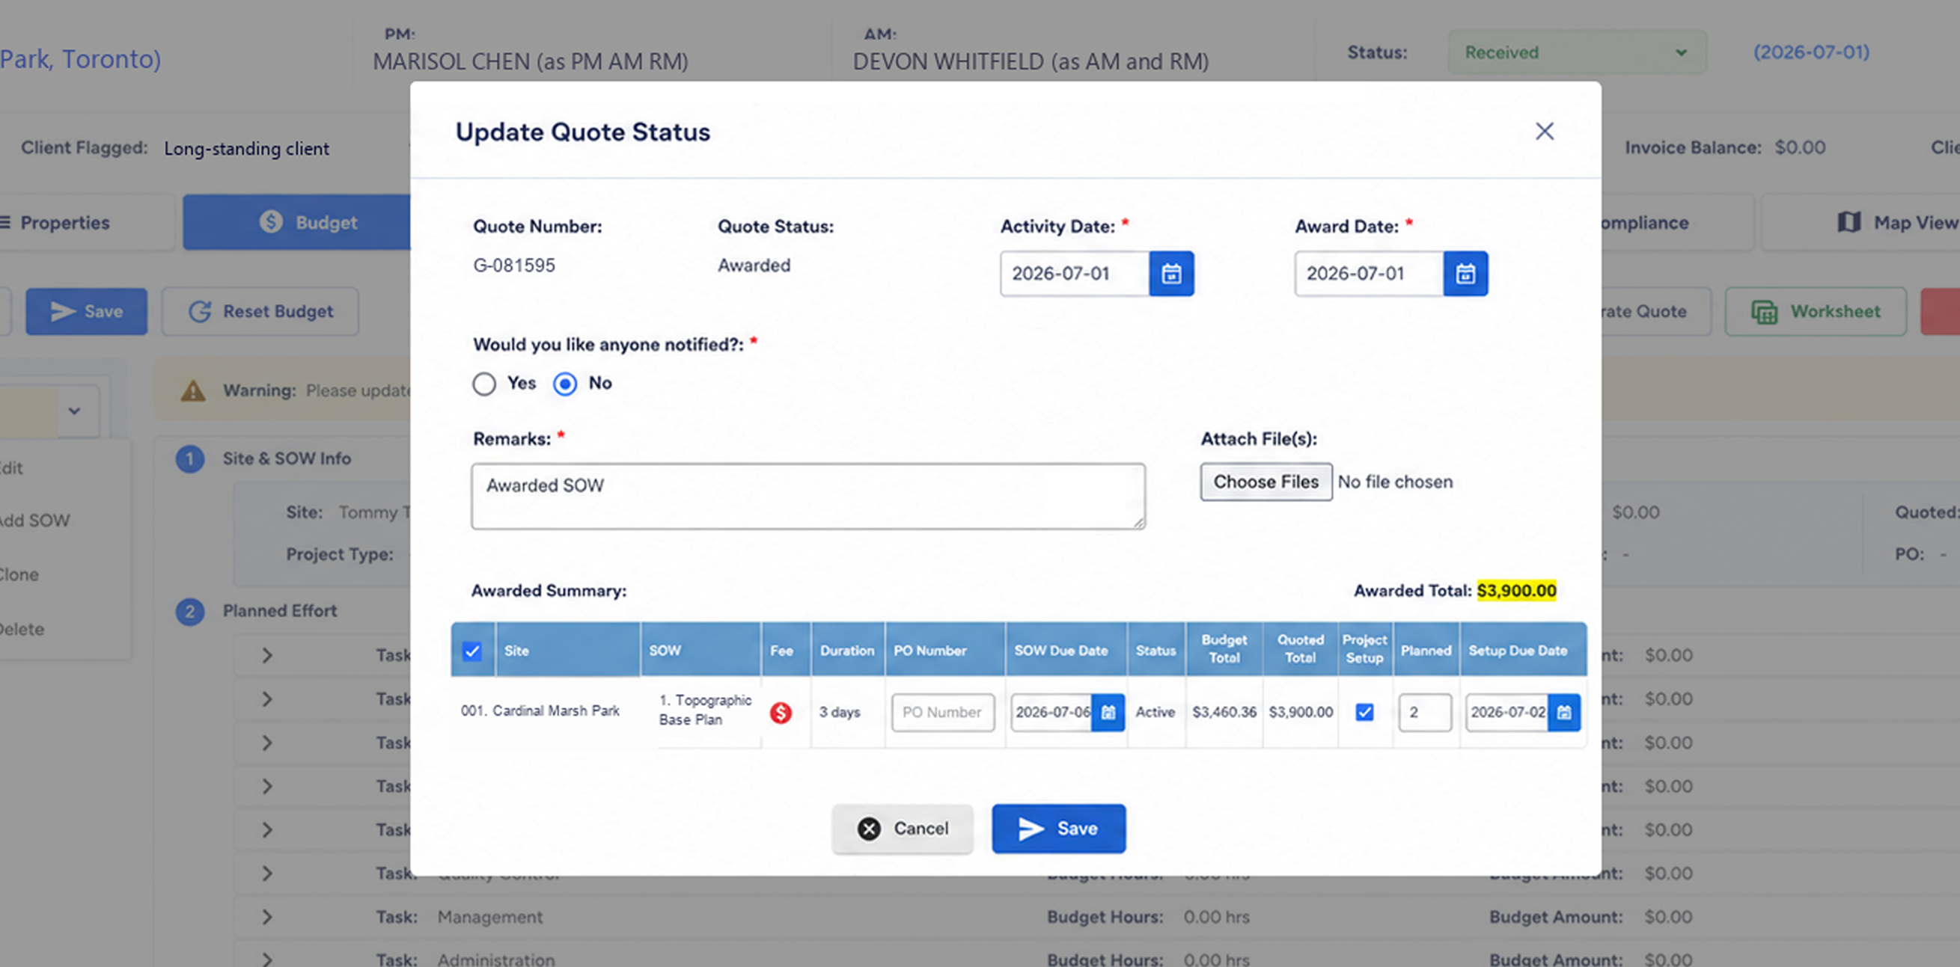1960x967 pixels.
Task: Click the Planned Effort step 2 badge
Action: tap(190, 610)
